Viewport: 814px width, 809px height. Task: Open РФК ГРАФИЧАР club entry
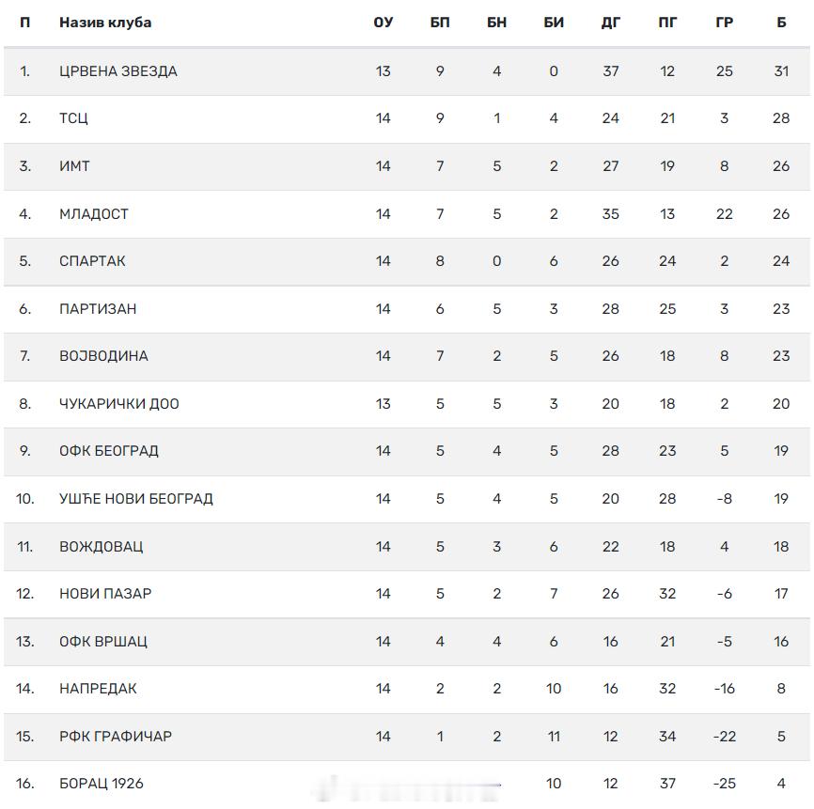[x=116, y=737]
